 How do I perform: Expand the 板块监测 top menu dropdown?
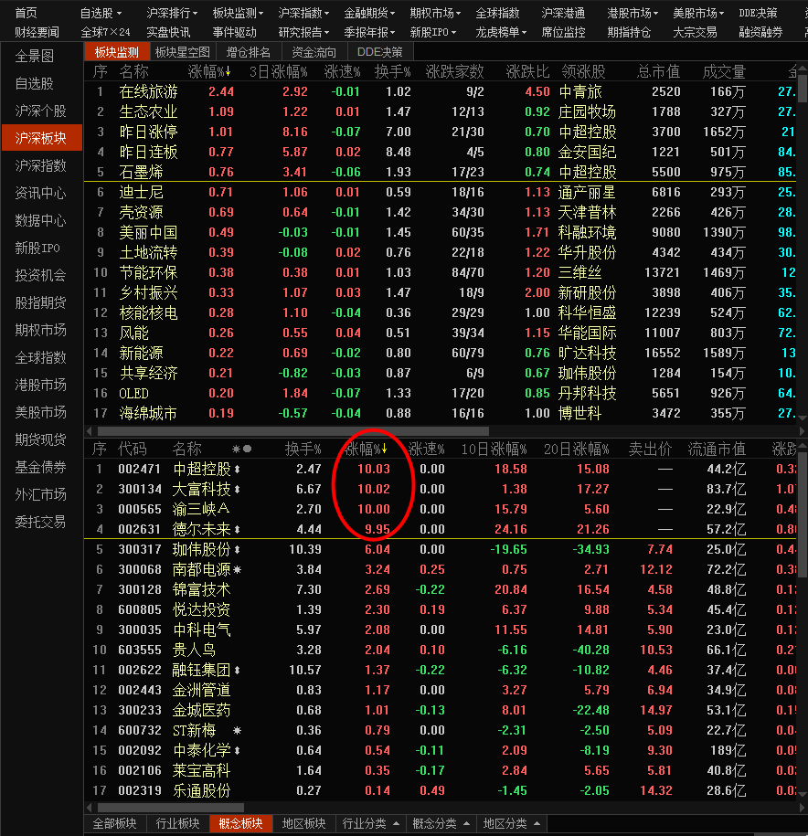[238, 13]
